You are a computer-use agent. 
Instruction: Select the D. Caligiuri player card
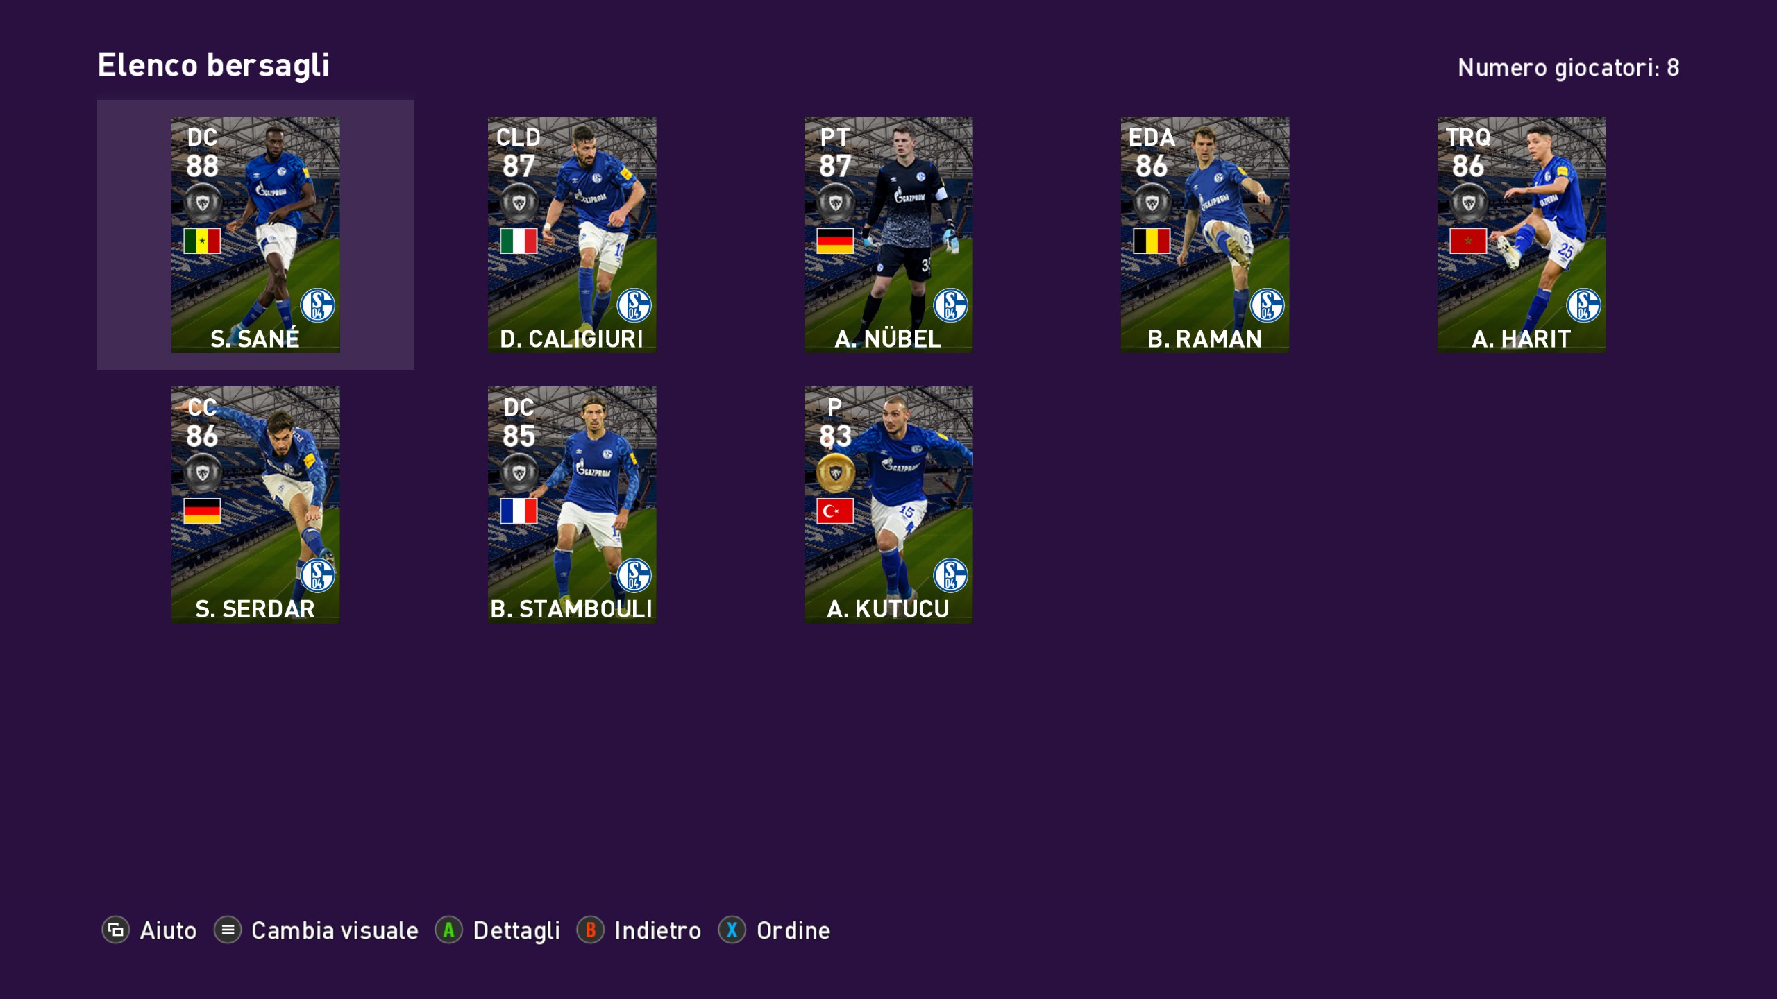(572, 234)
